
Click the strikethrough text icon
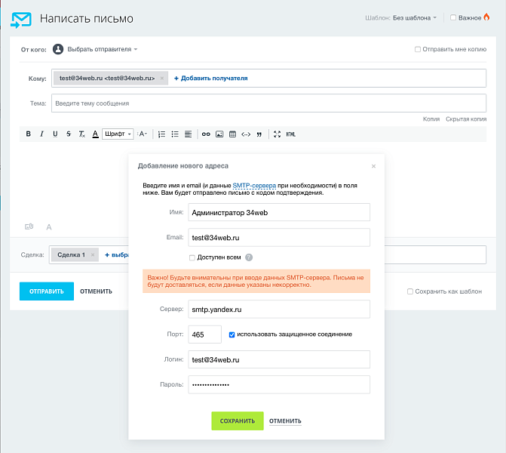click(x=69, y=134)
